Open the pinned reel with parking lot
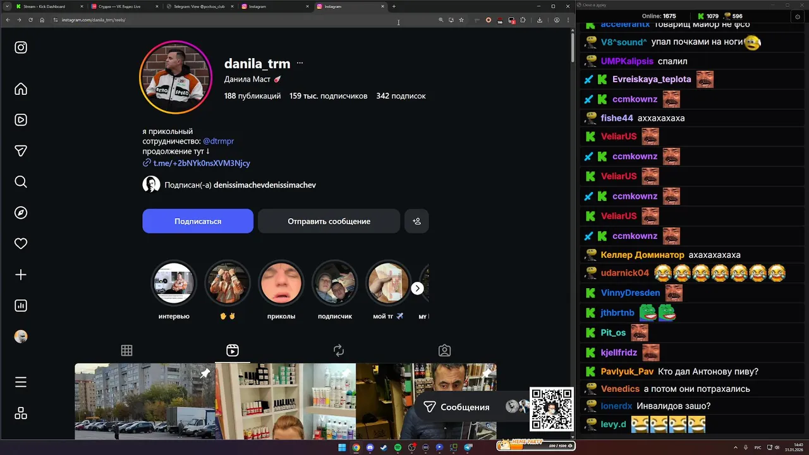Viewport: 809px width, 455px height. (x=145, y=401)
